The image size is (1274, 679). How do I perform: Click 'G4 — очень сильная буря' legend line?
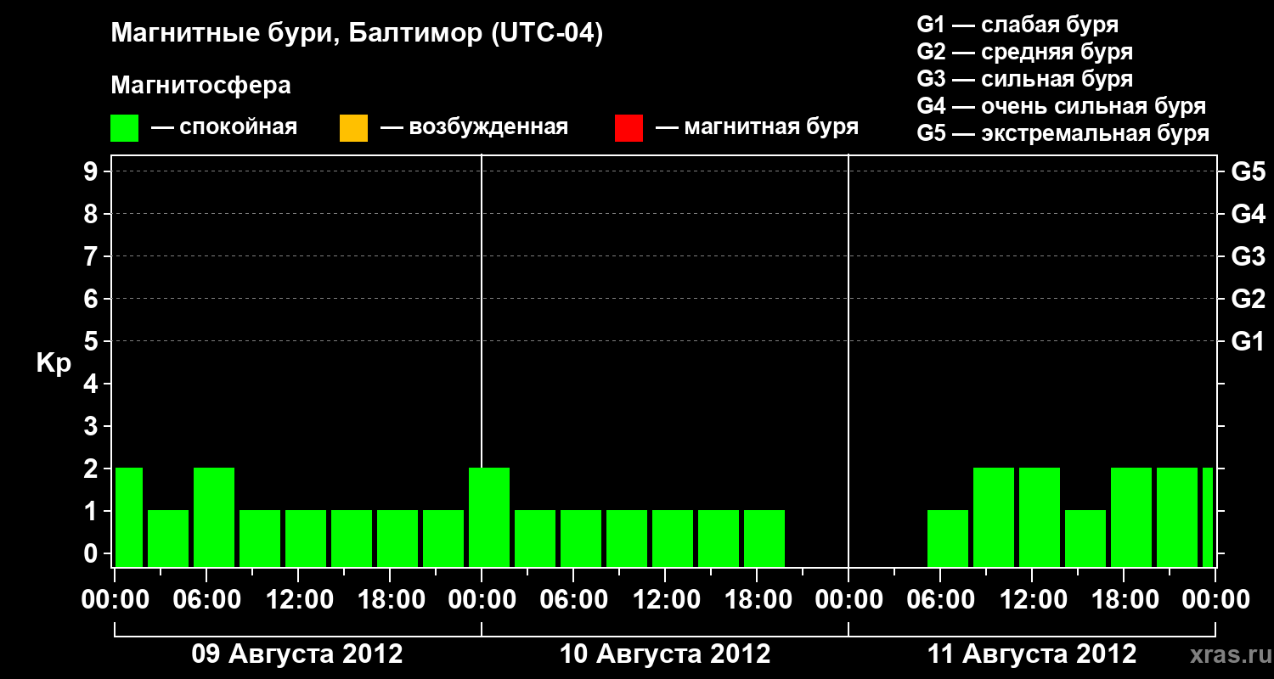1062,106
